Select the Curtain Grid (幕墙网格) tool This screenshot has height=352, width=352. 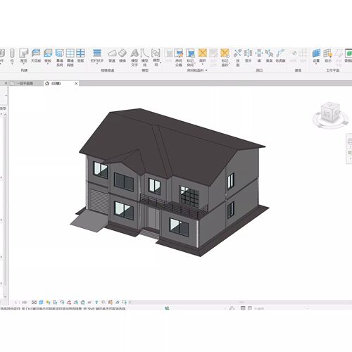[70, 58]
